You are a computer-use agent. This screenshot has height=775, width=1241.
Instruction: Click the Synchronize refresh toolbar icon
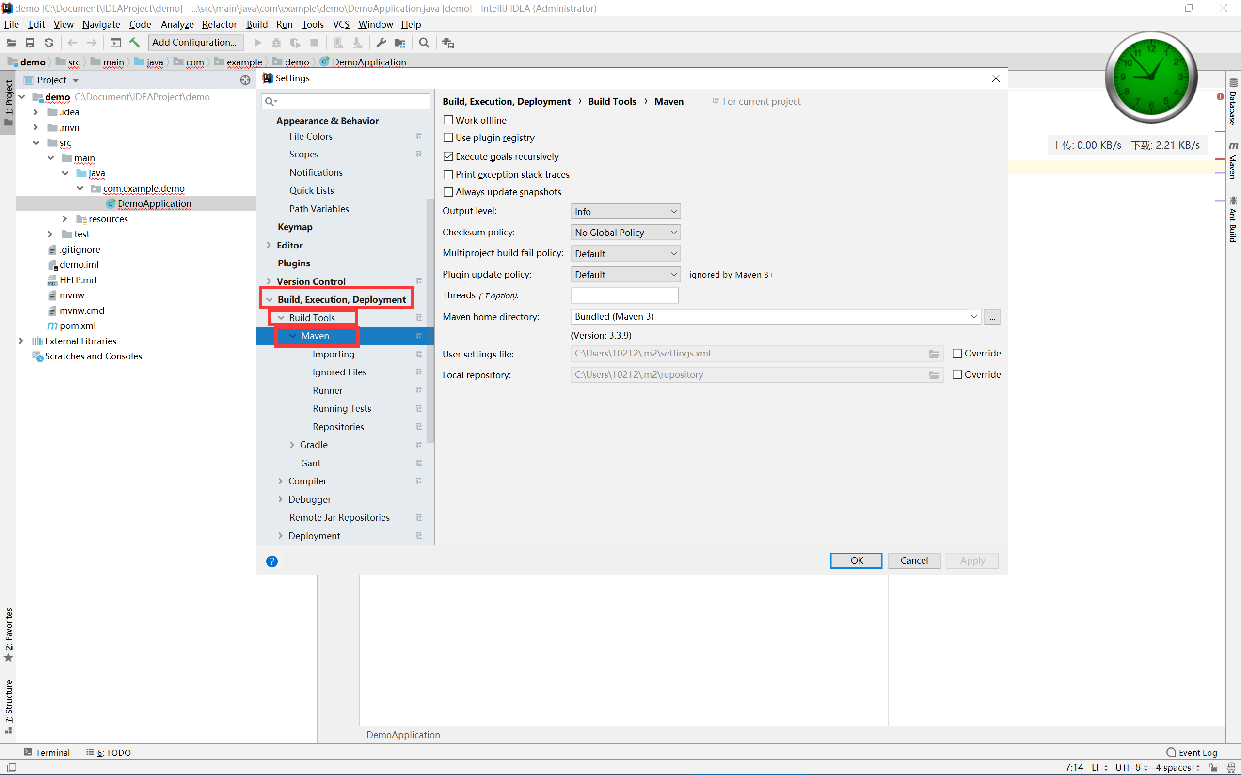48,43
